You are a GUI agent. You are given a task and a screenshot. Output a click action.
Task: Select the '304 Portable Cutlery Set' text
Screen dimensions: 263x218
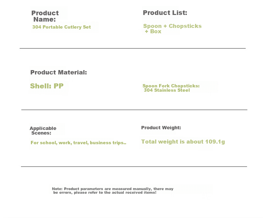62,27
